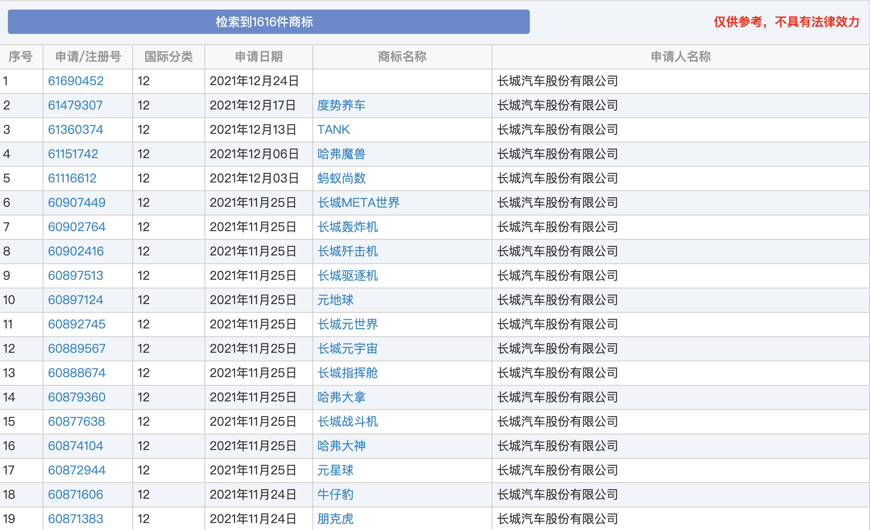
Task: Open the 哈弗魔兽 trademark link
Action: point(341,154)
